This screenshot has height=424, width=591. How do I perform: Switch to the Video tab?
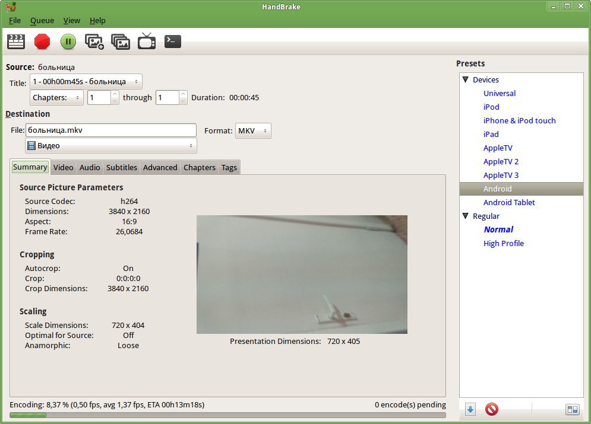coord(64,167)
